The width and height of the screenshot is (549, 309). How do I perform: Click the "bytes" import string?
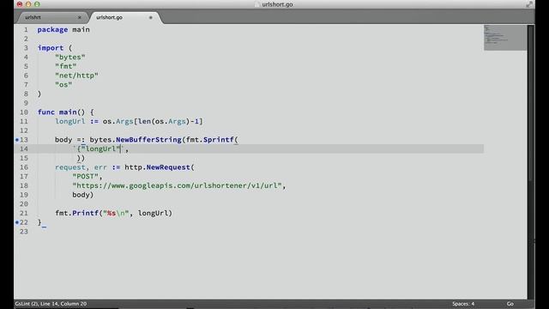click(x=70, y=58)
